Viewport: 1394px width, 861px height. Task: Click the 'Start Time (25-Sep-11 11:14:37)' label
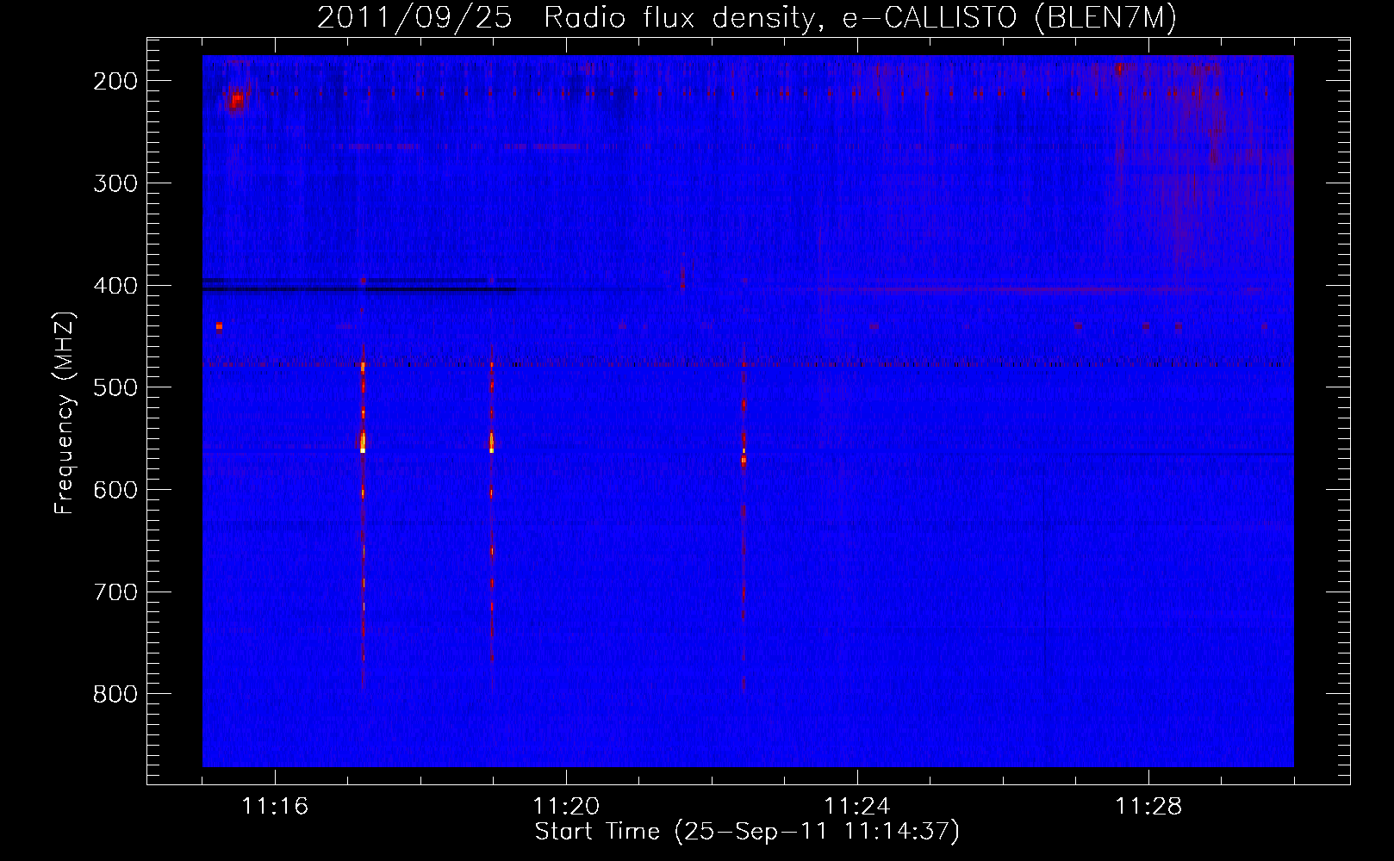pyautogui.click(x=747, y=832)
